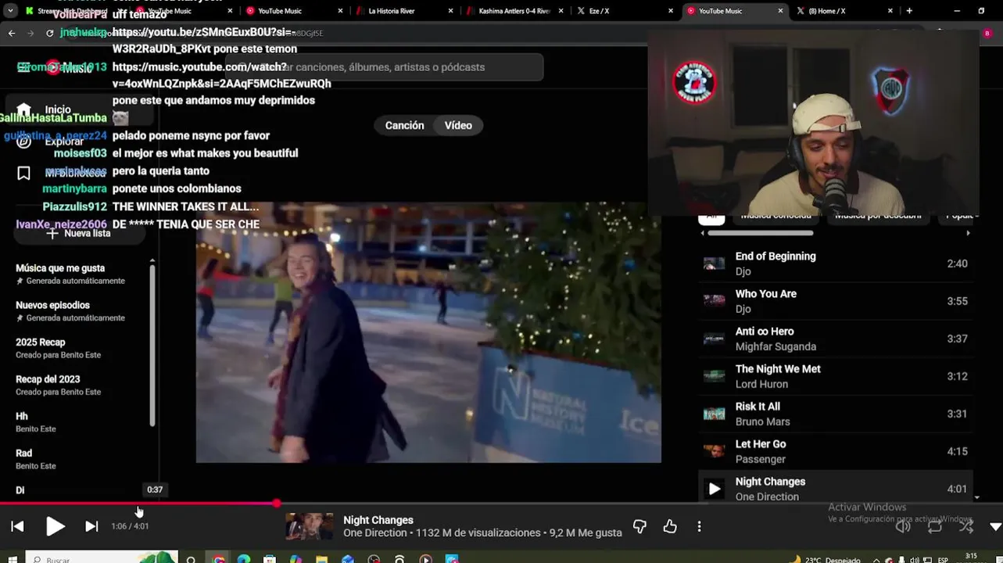Screen dimensions: 1003x563
Task: Open the three-dot song options menu
Action: click(x=699, y=526)
